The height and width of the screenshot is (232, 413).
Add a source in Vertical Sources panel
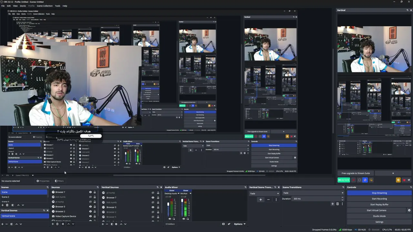click(103, 224)
